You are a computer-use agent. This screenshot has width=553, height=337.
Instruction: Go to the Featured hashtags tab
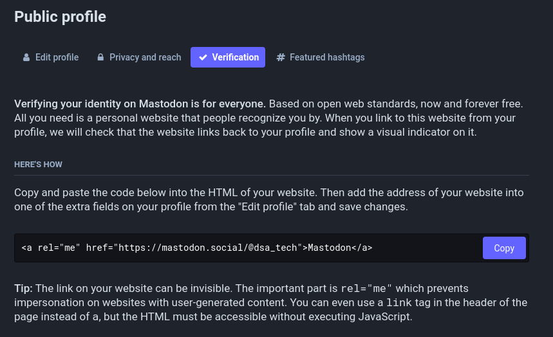pyautogui.click(x=327, y=57)
